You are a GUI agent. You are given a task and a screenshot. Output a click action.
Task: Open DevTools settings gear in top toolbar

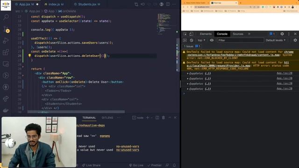point(282,34)
